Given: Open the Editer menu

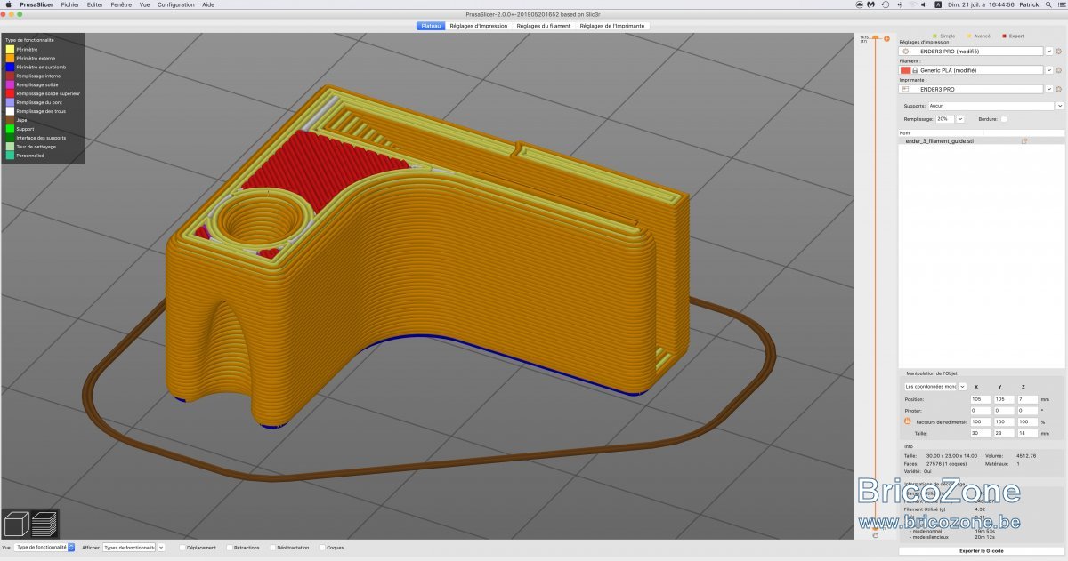Looking at the screenshot, I should click(x=95, y=4).
